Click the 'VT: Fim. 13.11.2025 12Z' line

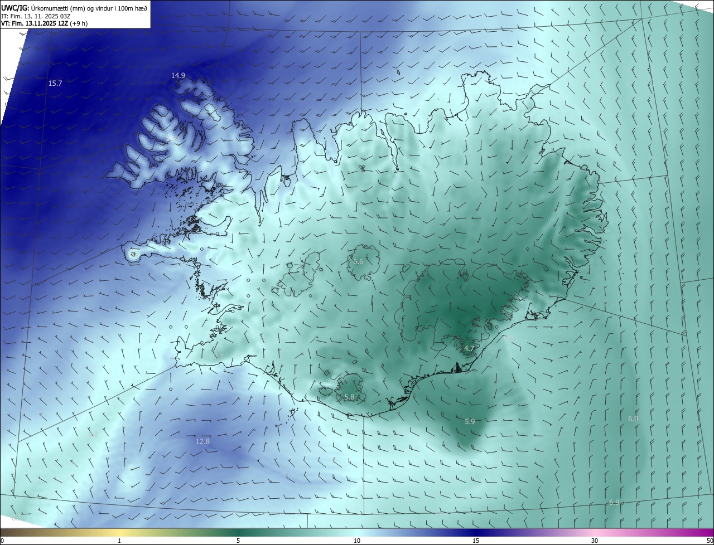click(35, 23)
